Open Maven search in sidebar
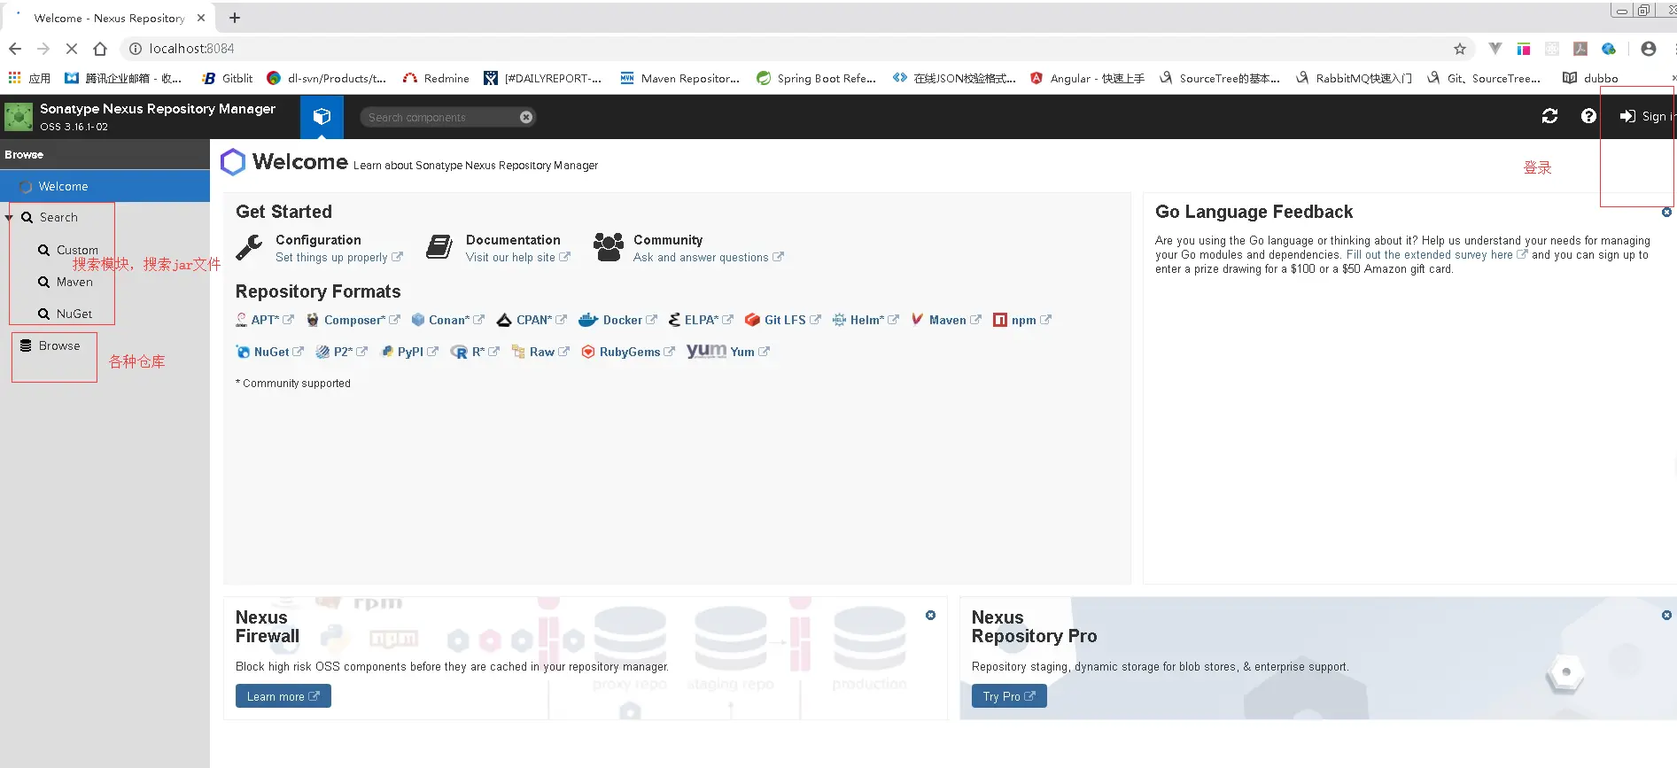This screenshot has width=1677, height=768. coord(74,282)
